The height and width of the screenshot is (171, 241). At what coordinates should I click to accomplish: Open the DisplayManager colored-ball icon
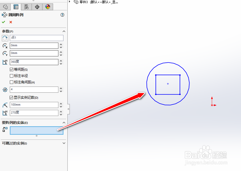(x=48, y=7)
